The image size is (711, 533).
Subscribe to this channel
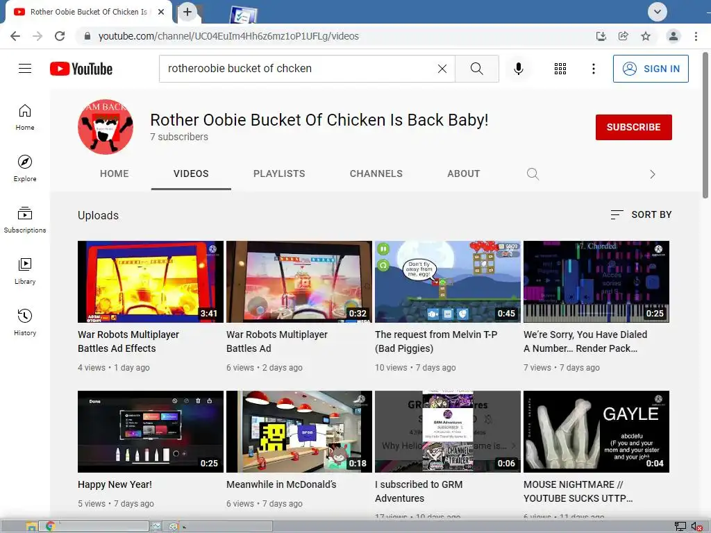[x=633, y=128]
